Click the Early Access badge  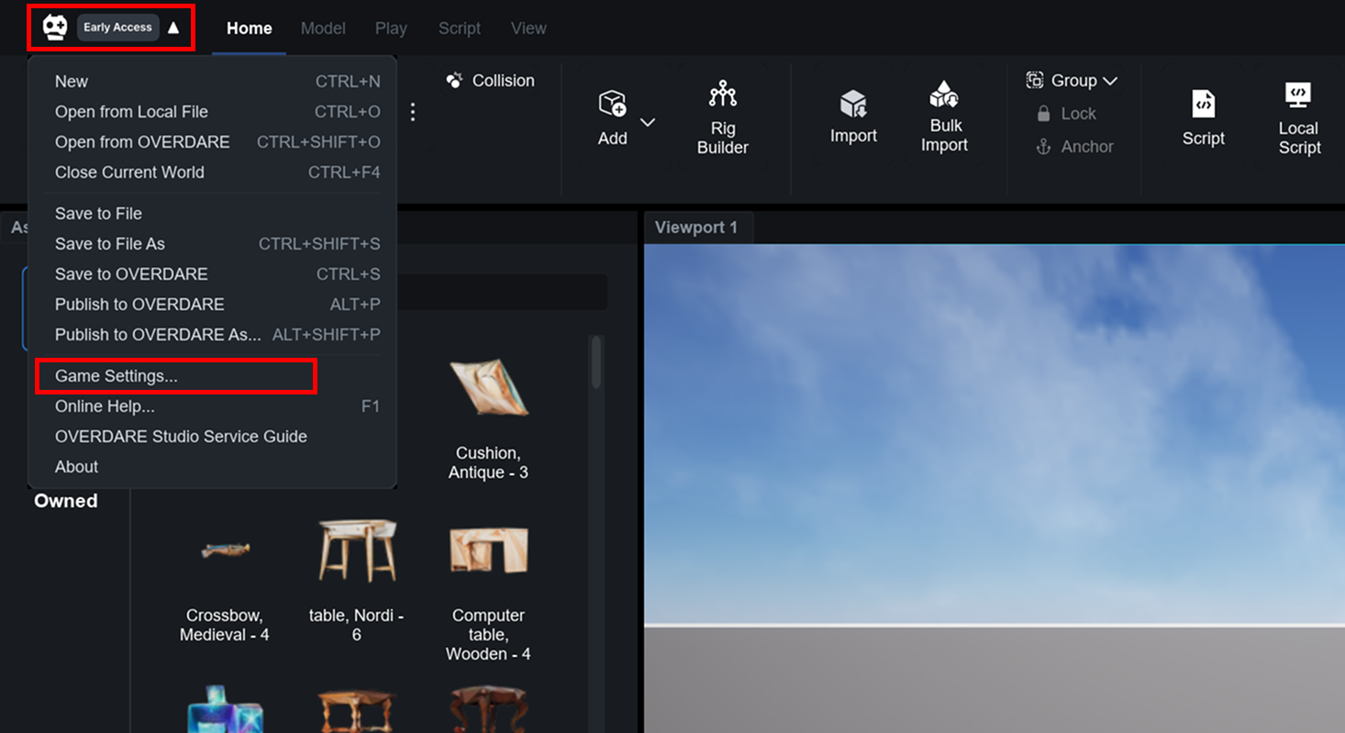tap(117, 28)
